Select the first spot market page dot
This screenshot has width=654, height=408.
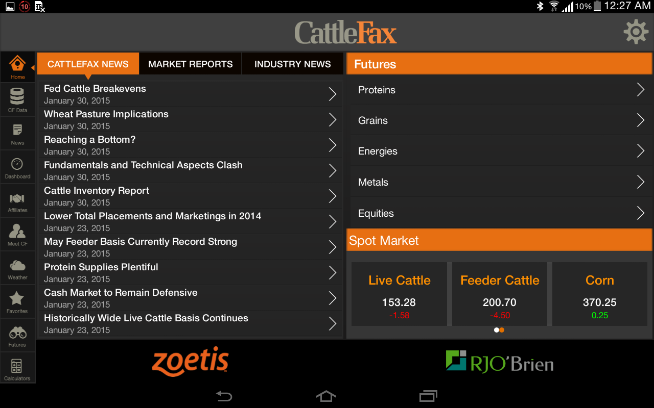[x=496, y=330]
